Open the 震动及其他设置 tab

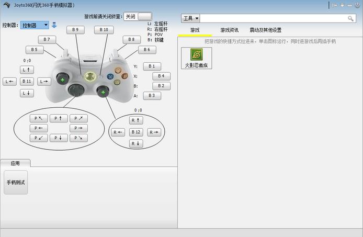click(265, 30)
